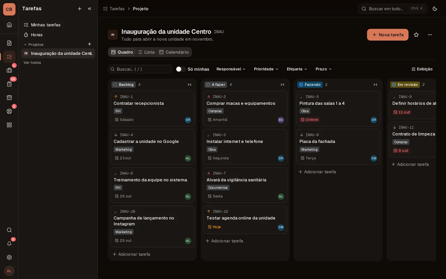Open the briefcase icon with badge 1
Image resolution: width=446 pixels, height=279 pixels.
click(9, 70)
